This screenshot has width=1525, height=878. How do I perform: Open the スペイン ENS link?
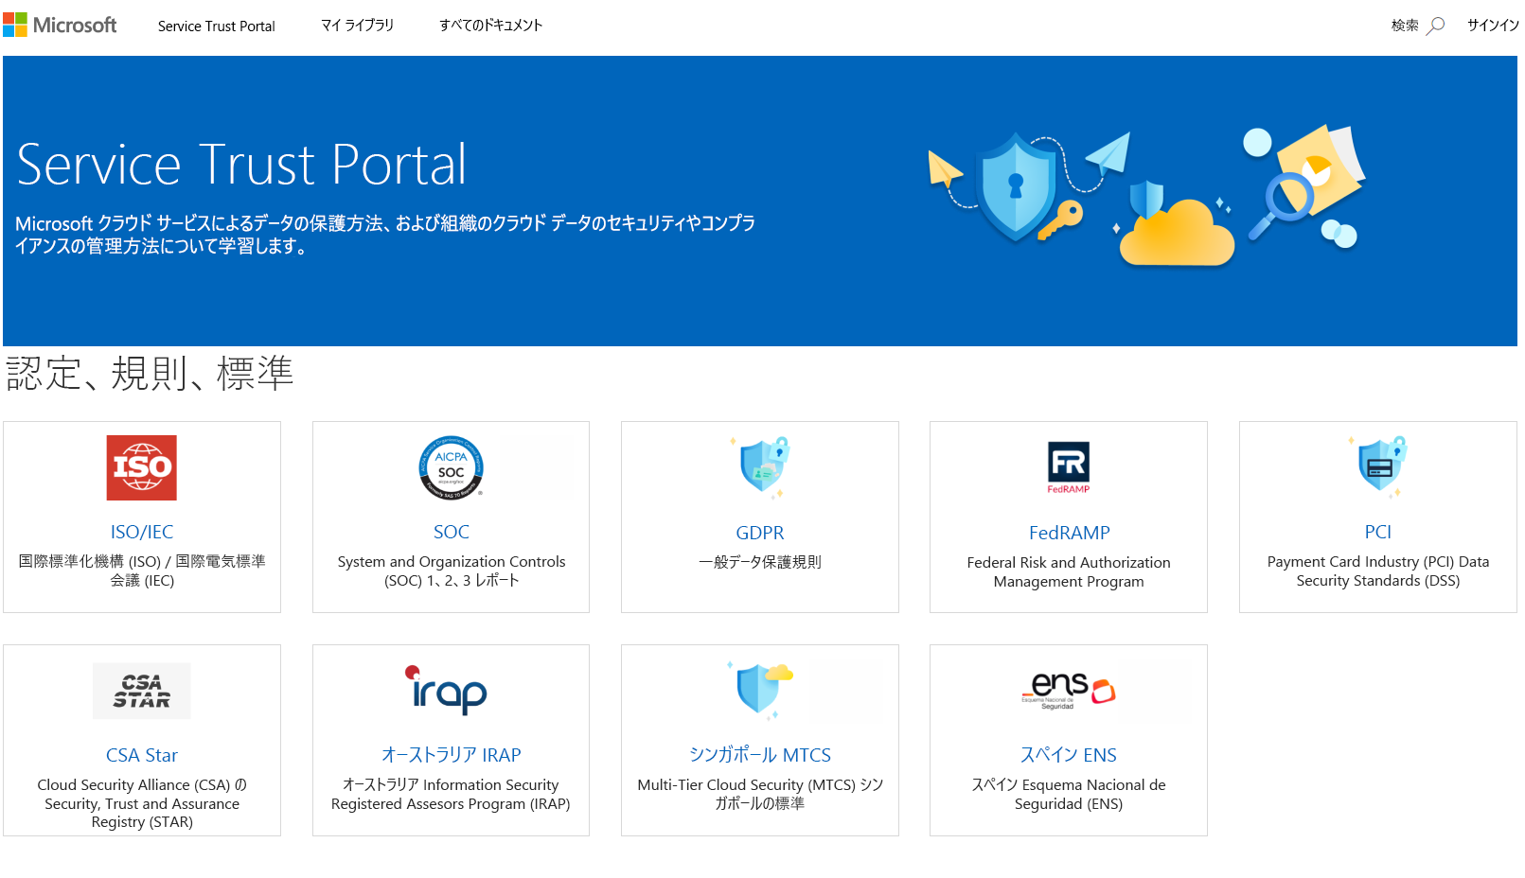point(1069,755)
